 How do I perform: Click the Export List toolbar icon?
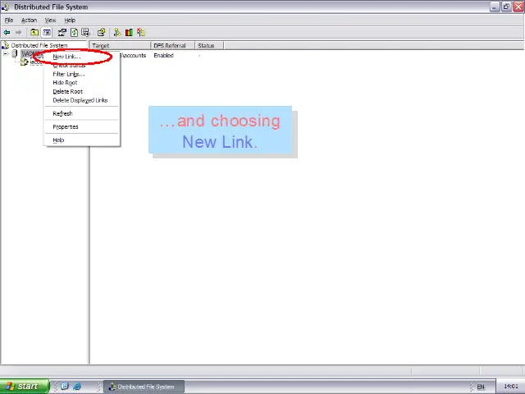point(85,33)
